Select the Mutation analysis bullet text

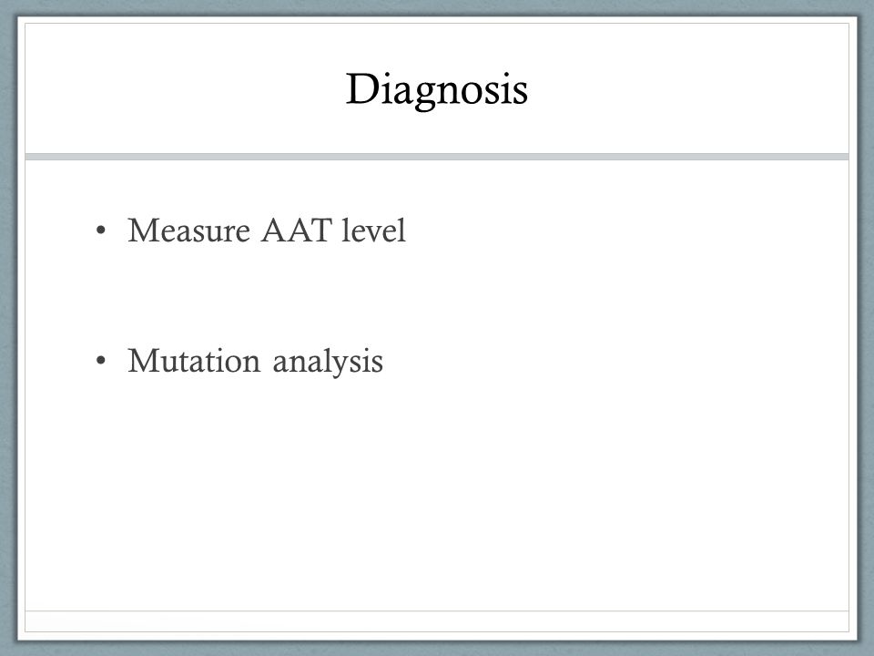click(x=255, y=361)
